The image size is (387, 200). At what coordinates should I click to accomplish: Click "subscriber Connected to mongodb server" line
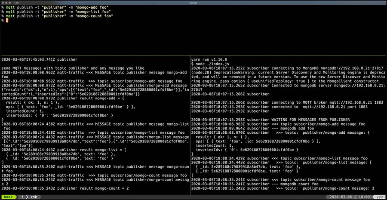(288, 85)
